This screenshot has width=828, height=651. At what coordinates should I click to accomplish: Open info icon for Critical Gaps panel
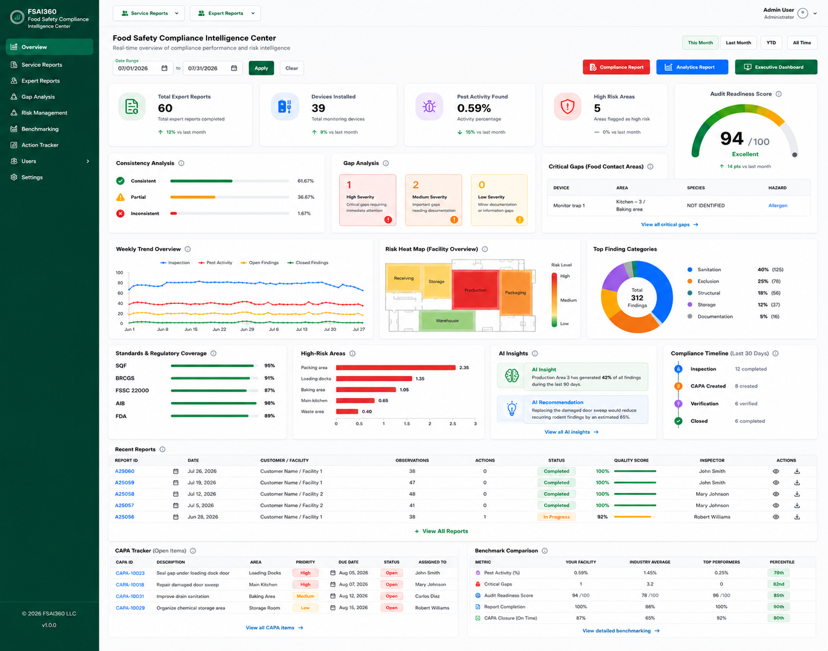coord(650,167)
